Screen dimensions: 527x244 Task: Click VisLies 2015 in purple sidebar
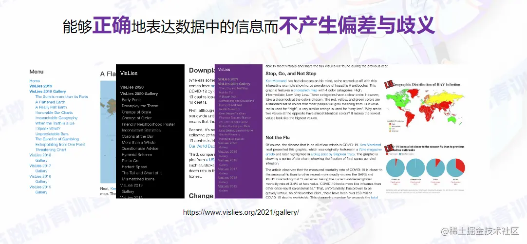pyautogui.click(x=227, y=186)
